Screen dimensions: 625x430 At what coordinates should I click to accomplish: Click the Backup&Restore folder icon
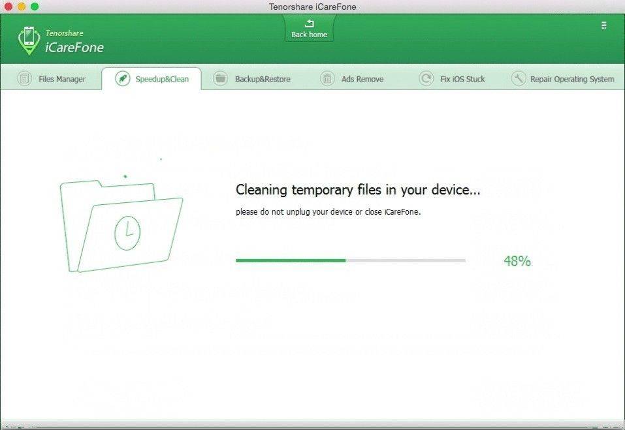pos(220,78)
